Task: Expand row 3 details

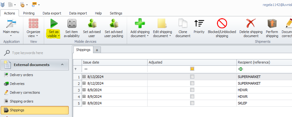Action: 84,90
